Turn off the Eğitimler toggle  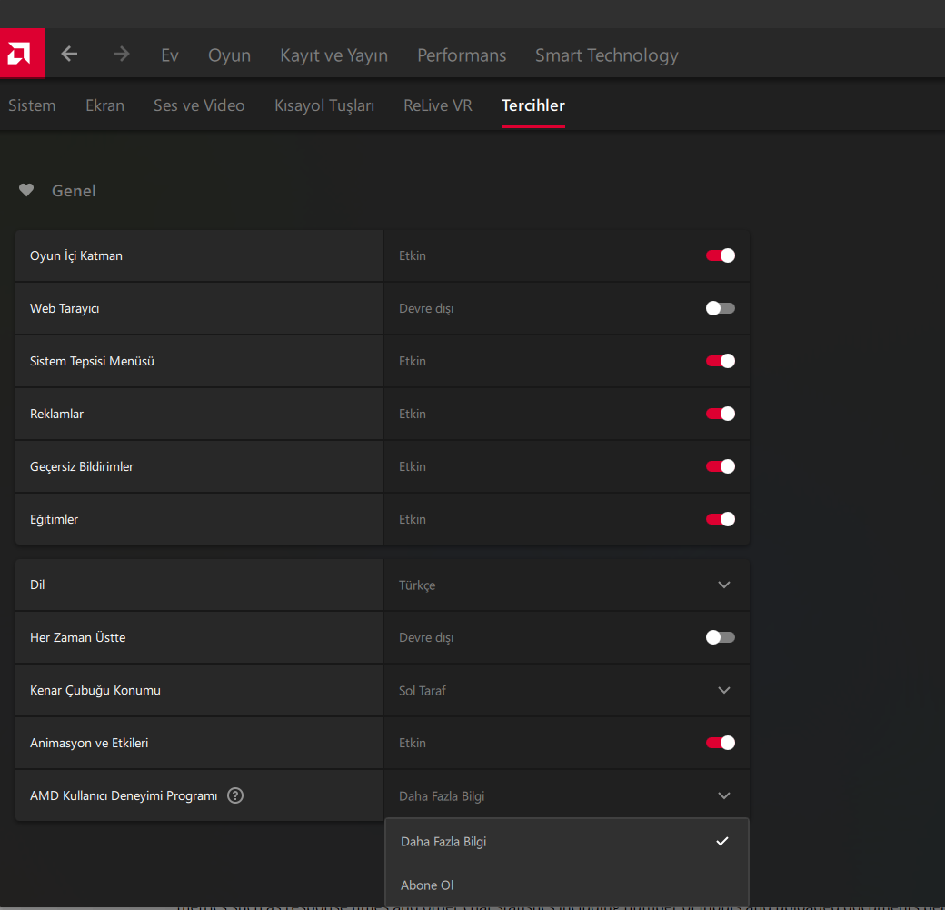pyautogui.click(x=720, y=519)
